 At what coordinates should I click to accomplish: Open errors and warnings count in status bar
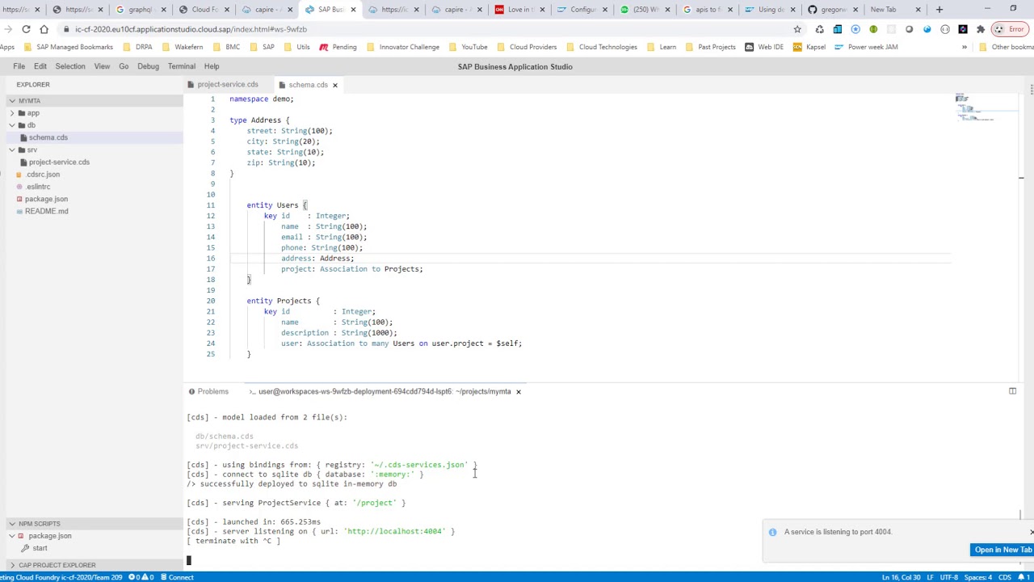(x=141, y=577)
